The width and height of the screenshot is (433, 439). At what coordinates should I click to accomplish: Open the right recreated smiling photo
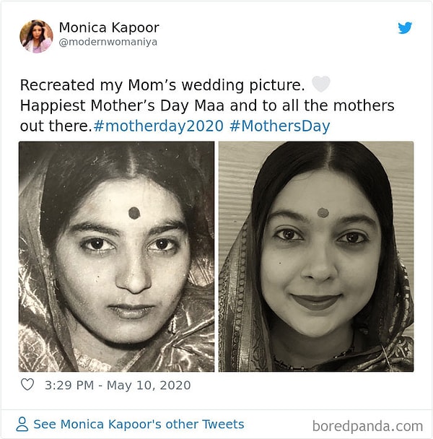(316, 256)
